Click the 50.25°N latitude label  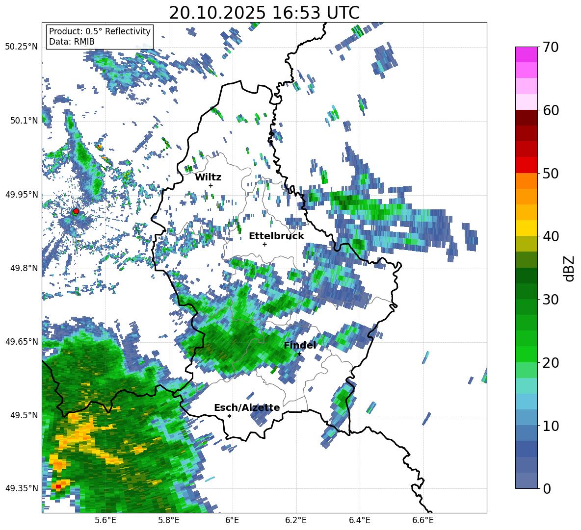[22, 47]
